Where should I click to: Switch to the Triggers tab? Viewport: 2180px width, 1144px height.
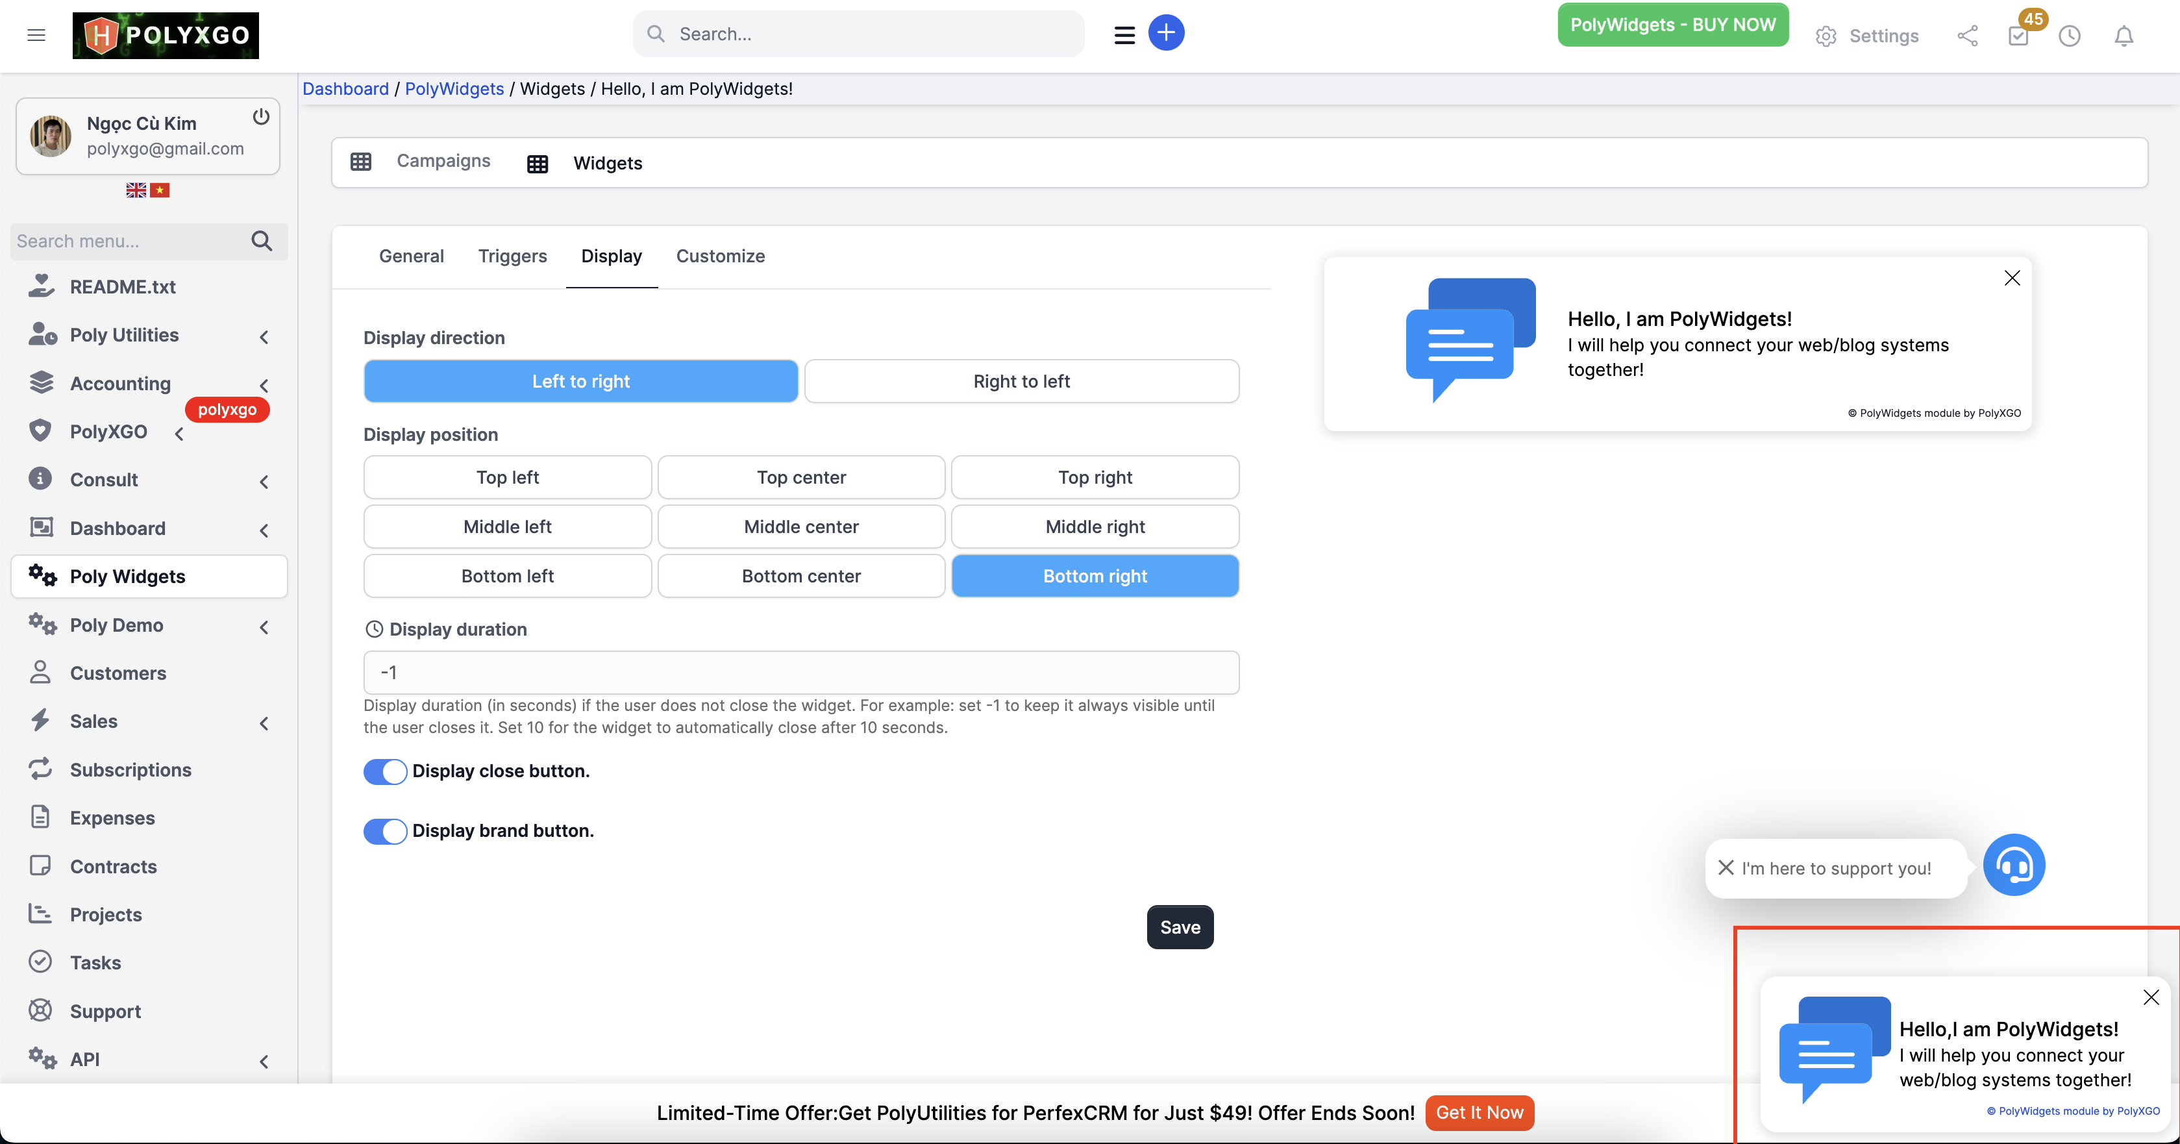pyautogui.click(x=512, y=256)
